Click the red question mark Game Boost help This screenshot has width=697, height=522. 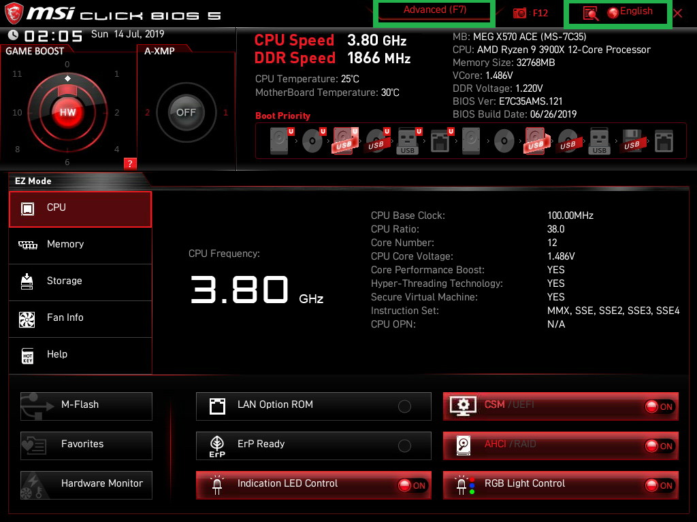(130, 164)
